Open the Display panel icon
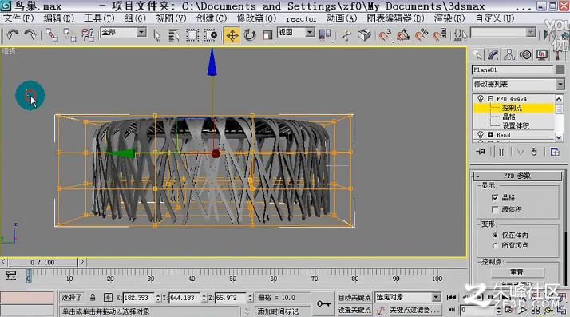The height and width of the screenshot is (317, 570). pyautogui.click(x=541, y=55)
